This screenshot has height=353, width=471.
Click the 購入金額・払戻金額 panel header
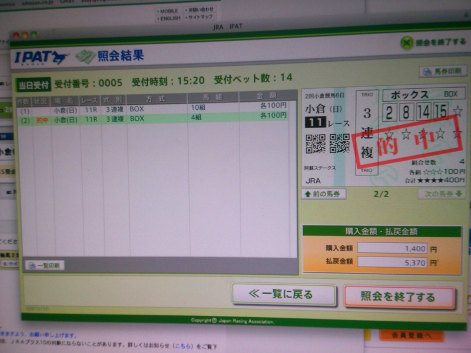pos(382,231)
